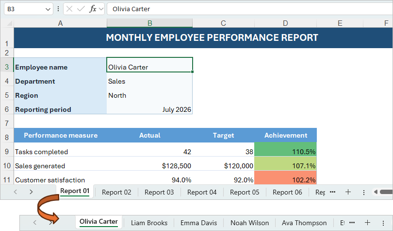Image resolution: width=393 pixels, height=231 pixels.
Task: Click the red 102.2% achievement cell
Action: (285, 178)
